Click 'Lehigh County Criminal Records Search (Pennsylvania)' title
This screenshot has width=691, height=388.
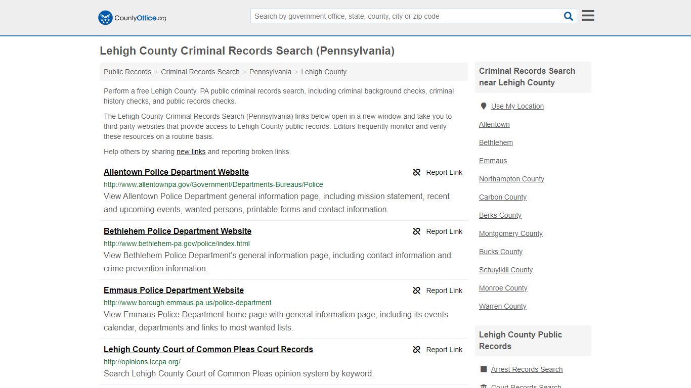coord(247,51)
